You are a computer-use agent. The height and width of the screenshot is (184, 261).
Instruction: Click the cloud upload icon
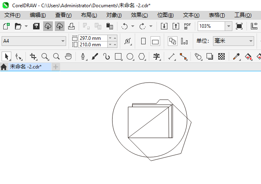point(60,26)
